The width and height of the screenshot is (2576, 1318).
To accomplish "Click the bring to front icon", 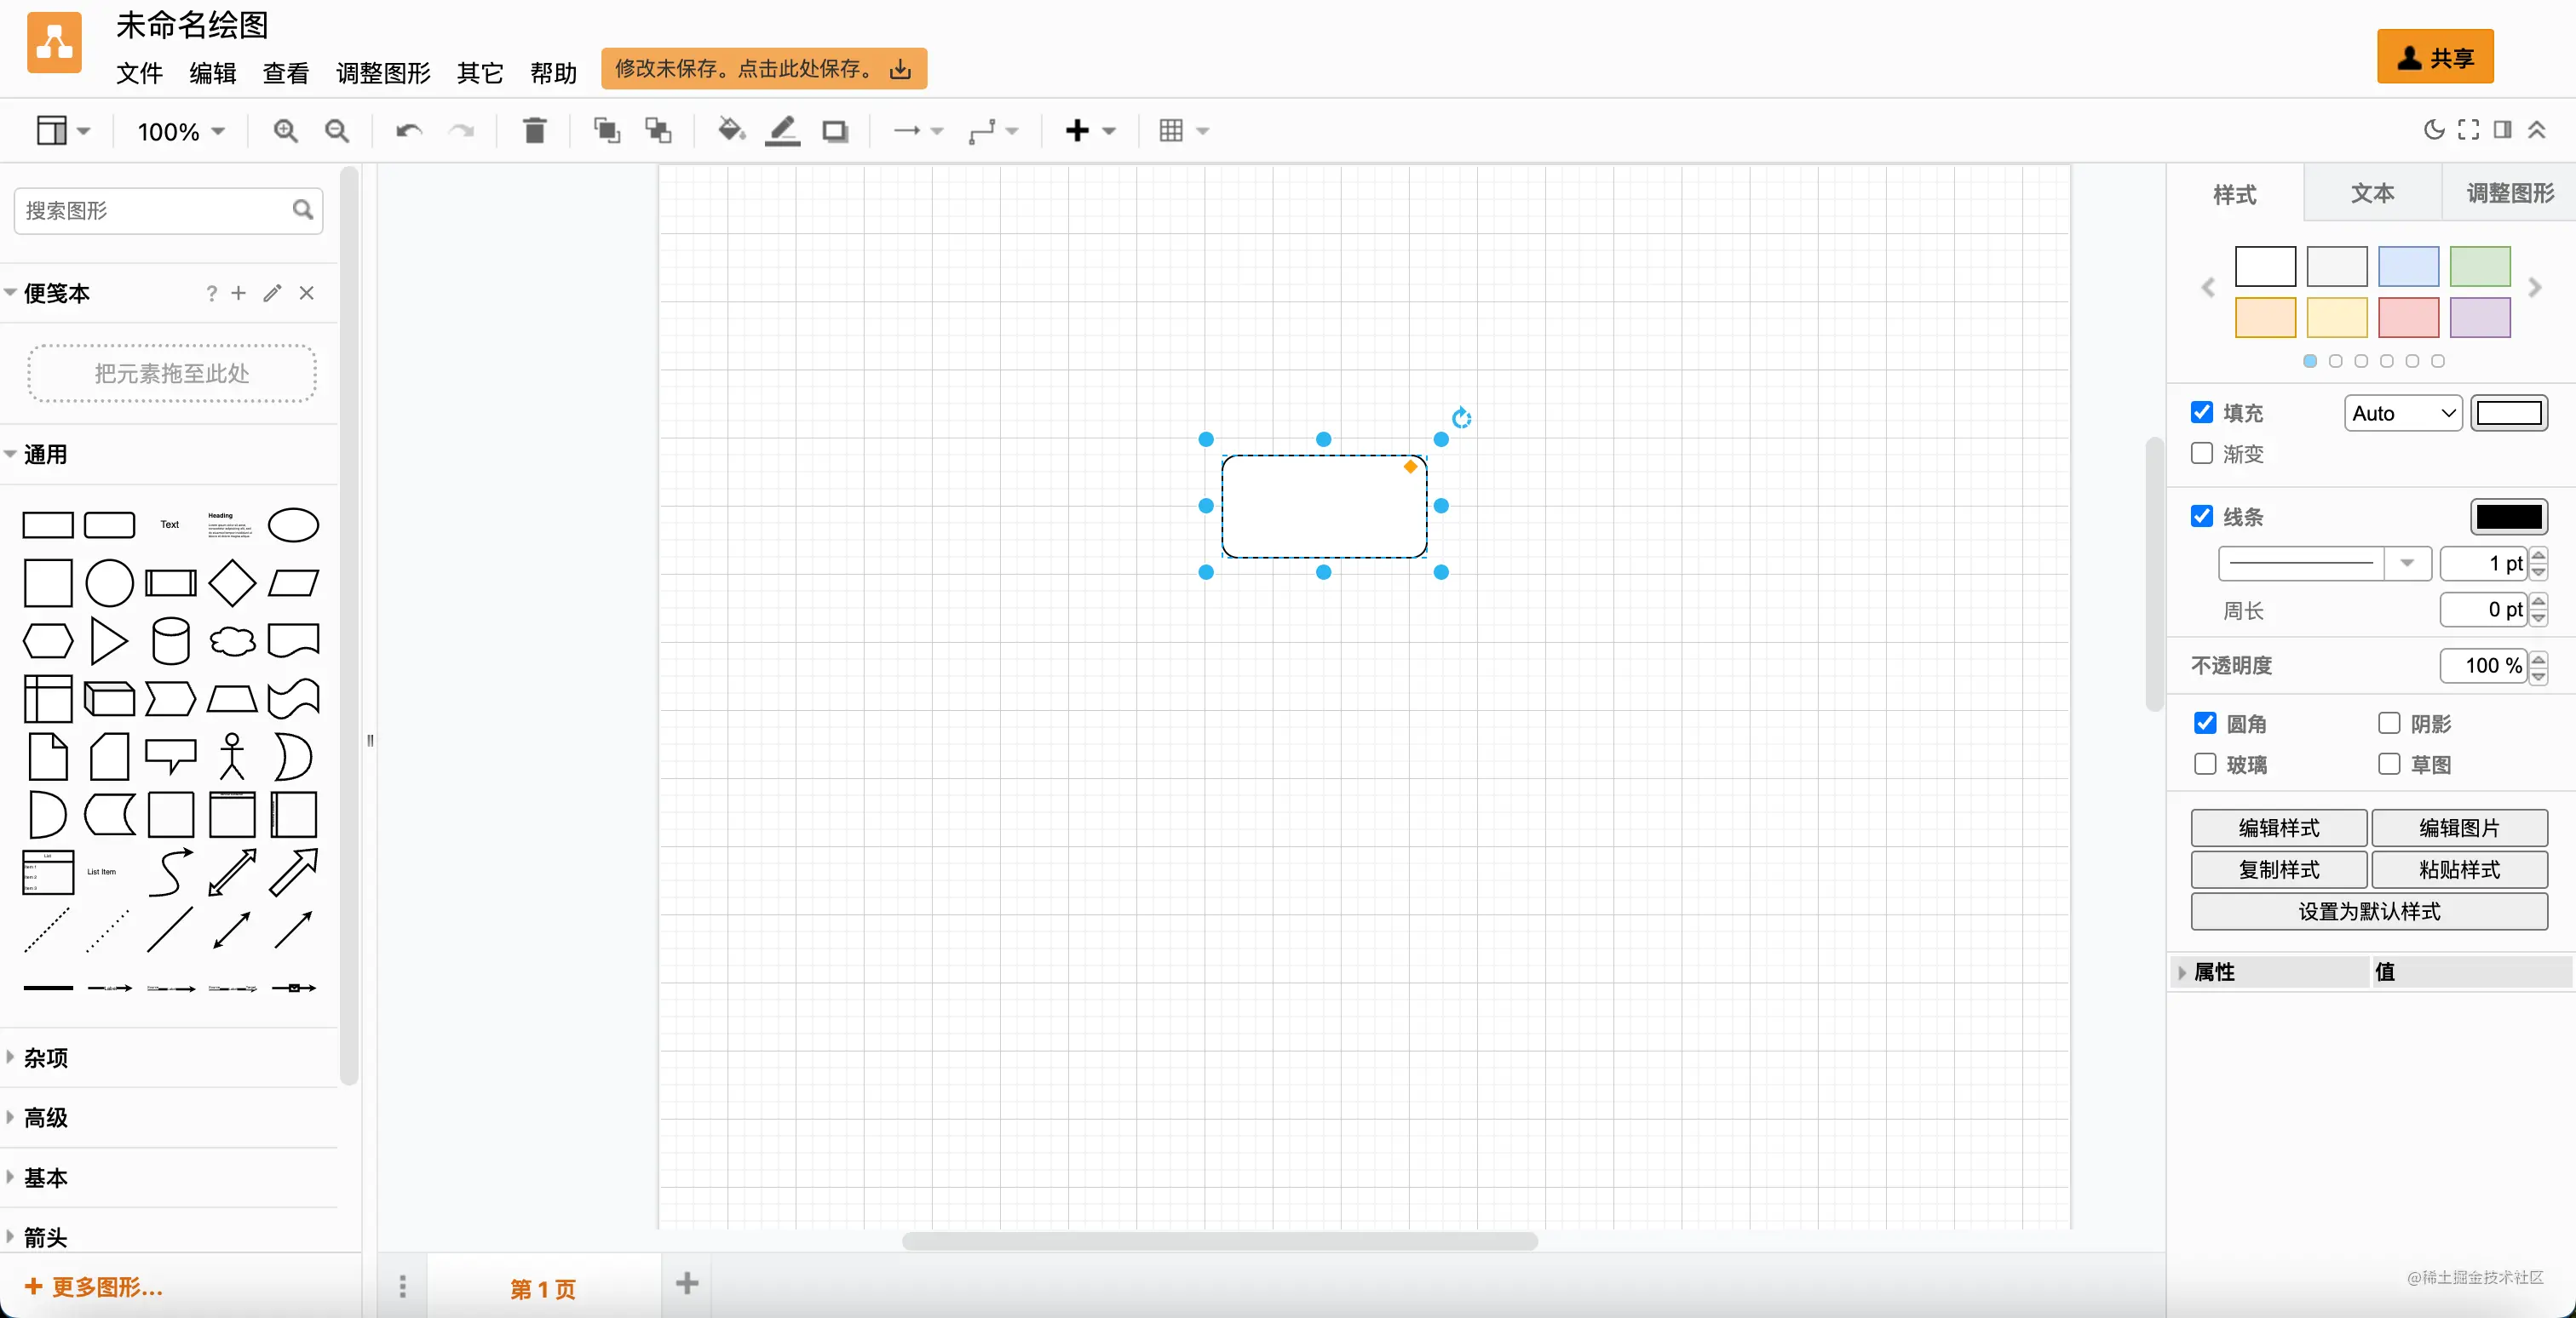I will point(606,131).
